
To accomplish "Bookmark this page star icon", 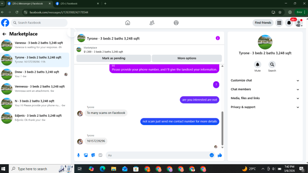I will (280, 12).
